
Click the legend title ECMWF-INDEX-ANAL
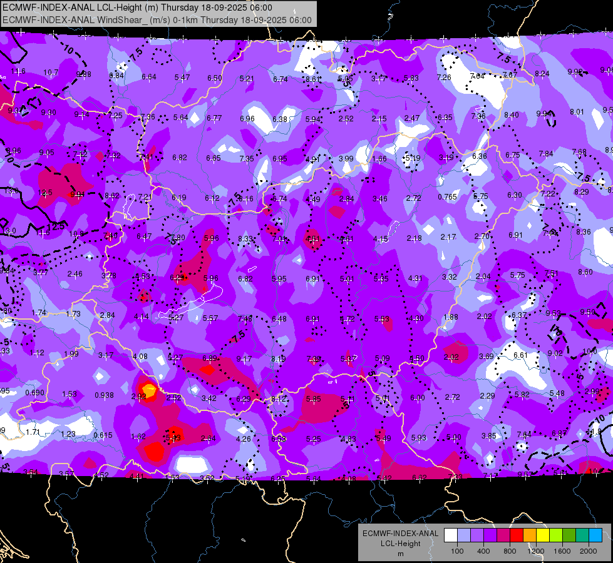pyautogui.click(x=400, y=534)
